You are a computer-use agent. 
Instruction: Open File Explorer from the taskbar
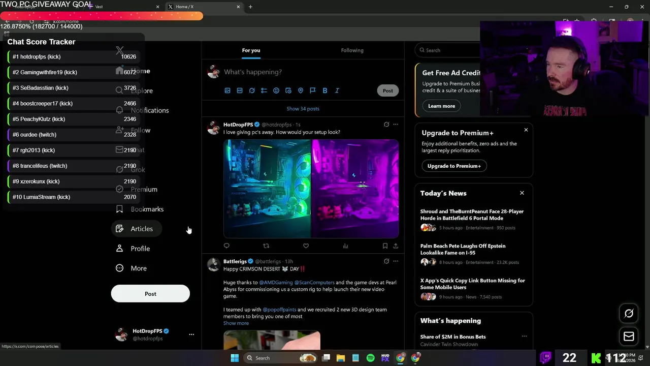341,358
